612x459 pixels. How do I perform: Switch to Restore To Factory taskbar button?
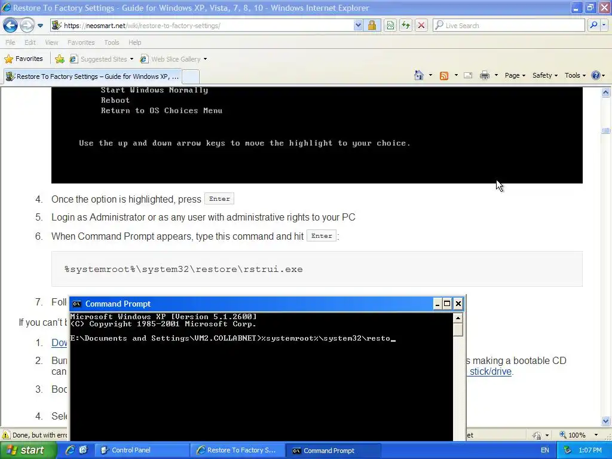238,450
